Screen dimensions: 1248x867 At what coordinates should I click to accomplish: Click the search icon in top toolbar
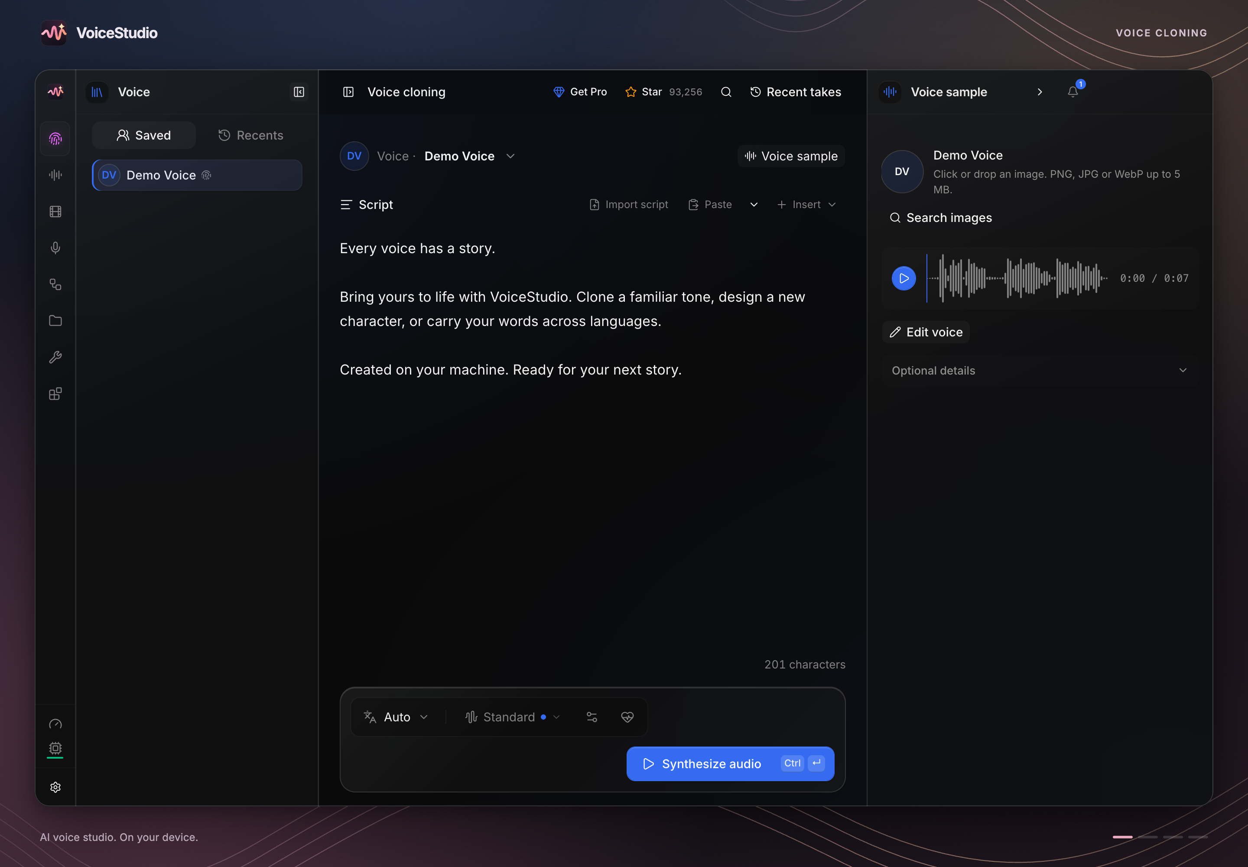(726, 92)
